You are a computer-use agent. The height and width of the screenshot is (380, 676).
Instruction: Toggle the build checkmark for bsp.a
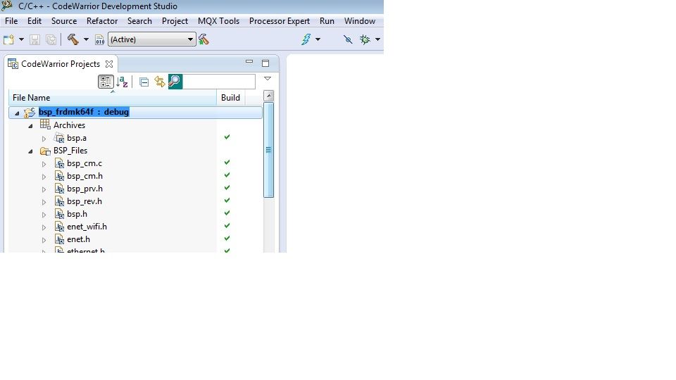click(227, 137)
